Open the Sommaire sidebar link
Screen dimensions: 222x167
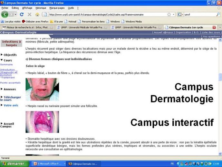pos(6,65)
